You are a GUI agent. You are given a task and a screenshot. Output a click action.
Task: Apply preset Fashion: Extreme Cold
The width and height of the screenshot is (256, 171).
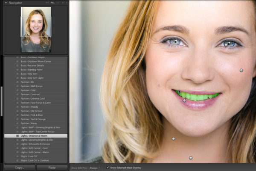(36, 98)
